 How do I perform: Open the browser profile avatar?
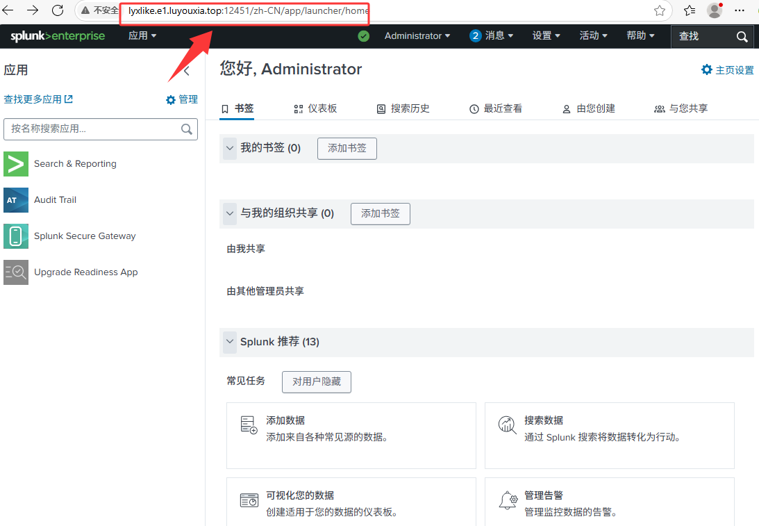tap(715, 10)
